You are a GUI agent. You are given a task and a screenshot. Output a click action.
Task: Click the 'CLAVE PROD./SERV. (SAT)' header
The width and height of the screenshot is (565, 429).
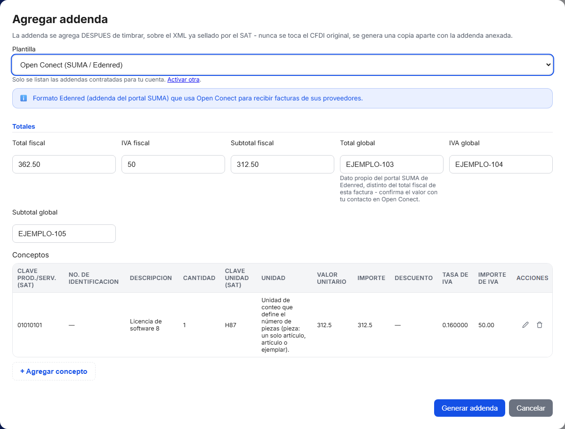pyautogui.click(x=37, y=278)
